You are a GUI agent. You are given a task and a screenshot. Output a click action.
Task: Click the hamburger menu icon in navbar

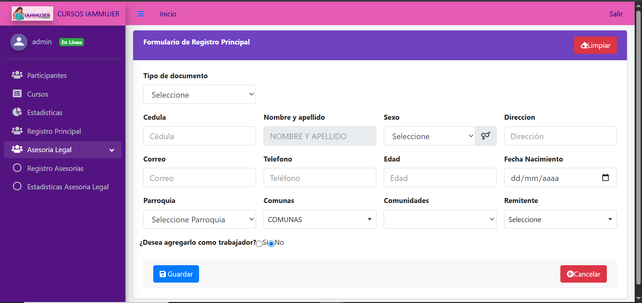pos(141,14)
